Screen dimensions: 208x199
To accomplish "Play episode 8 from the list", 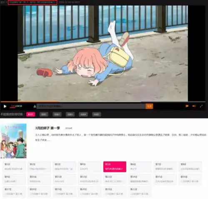I will pos(190,167).
